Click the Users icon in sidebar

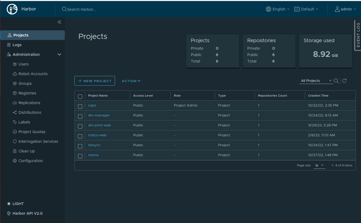[15, 64]
